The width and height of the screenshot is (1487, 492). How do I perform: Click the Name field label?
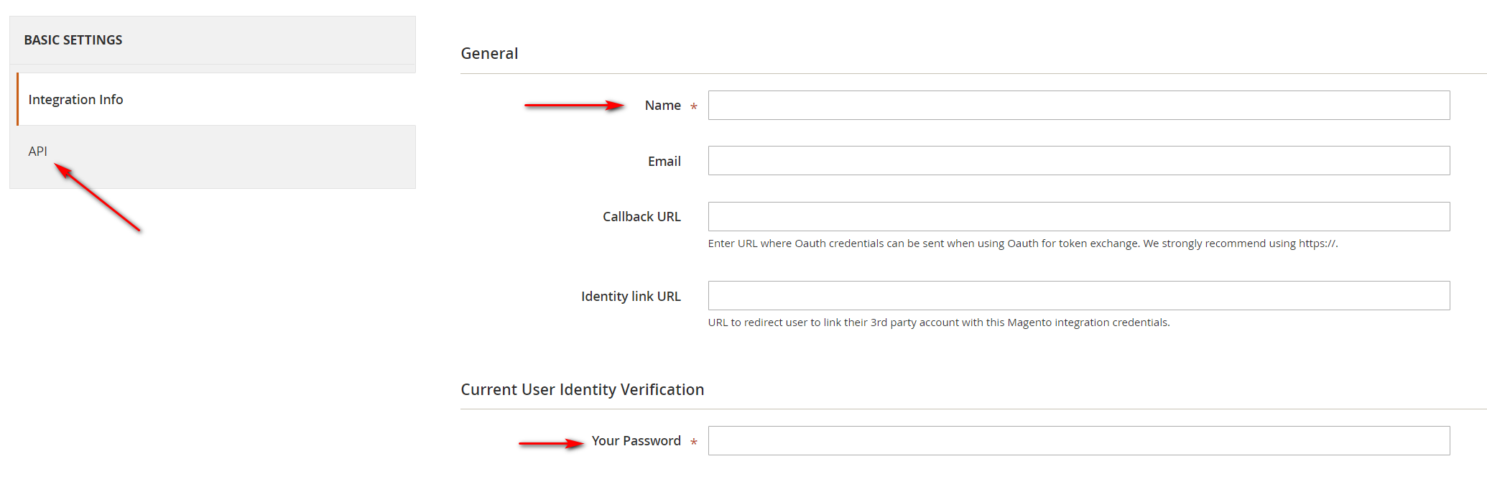662,106
